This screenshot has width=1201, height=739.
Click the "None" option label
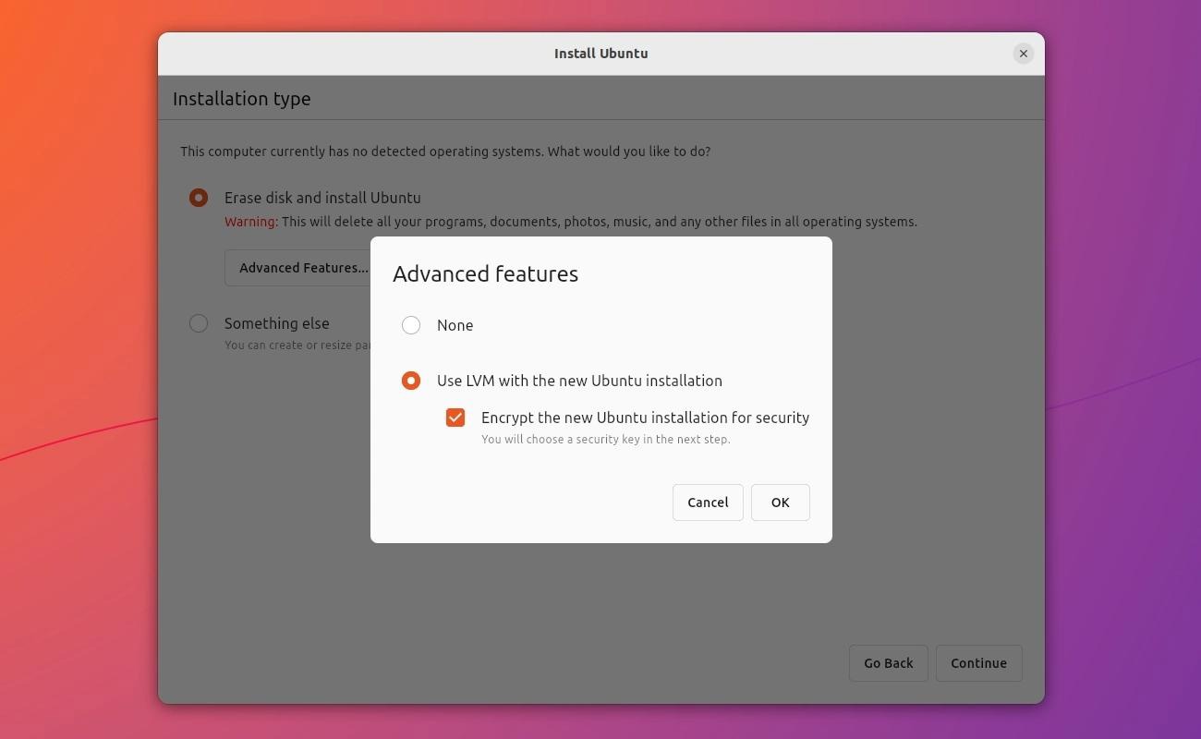[455, 325]
